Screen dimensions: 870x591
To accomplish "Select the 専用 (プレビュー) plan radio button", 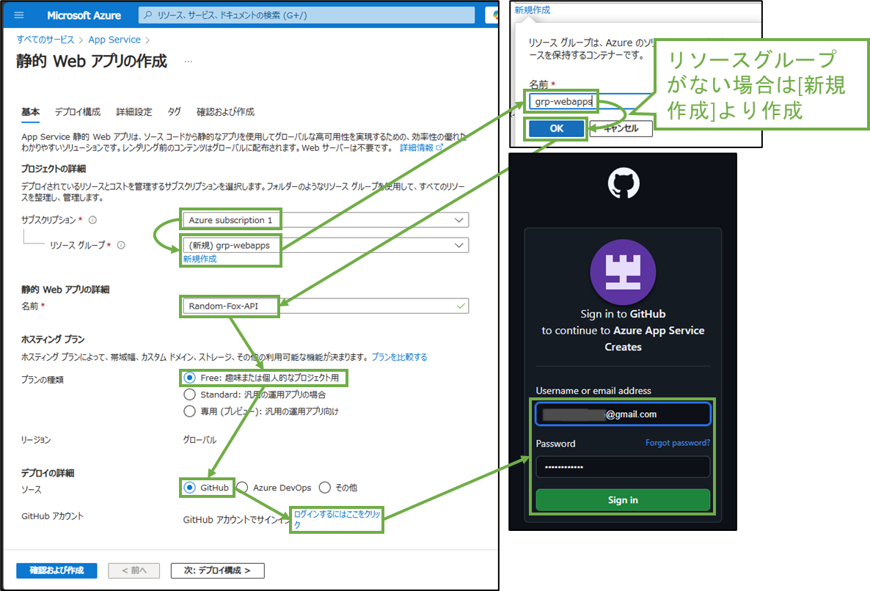I will click(190, 411).
